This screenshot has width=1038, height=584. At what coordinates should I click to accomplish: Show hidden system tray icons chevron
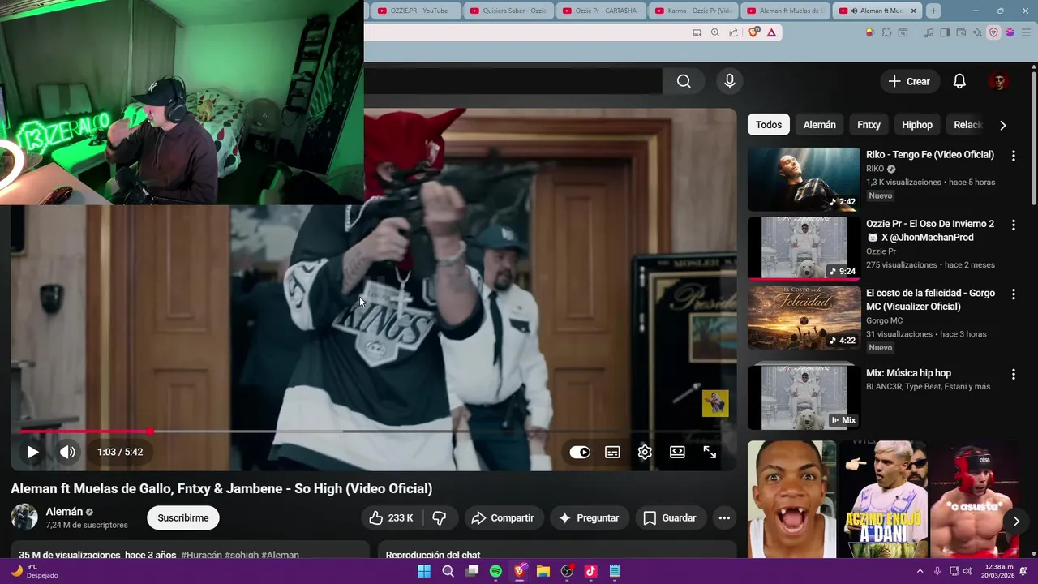920,571
